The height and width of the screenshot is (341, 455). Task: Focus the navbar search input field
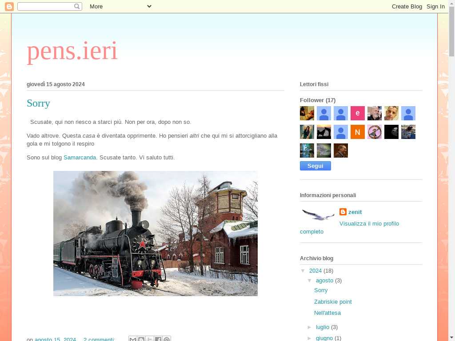point(45,6)
